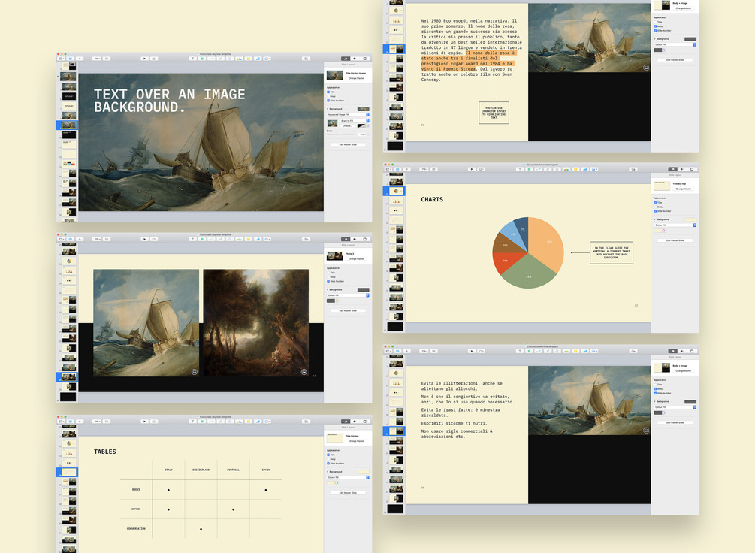The image size is (755, 553).
Task: Toggle Slide Number checkbox in the Charts window
Action: 655,211
